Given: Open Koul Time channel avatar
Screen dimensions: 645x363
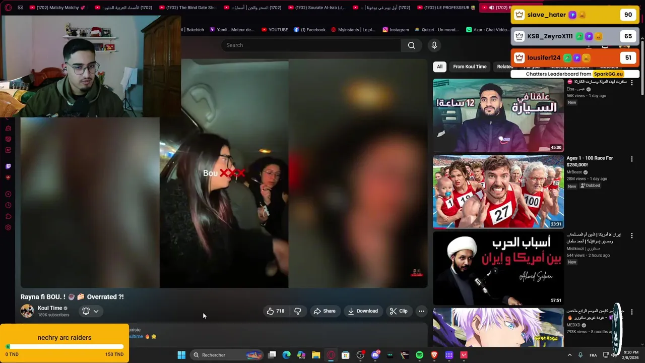Looking at the screenshot, I should pyautogui.click(x=27, y=311).
